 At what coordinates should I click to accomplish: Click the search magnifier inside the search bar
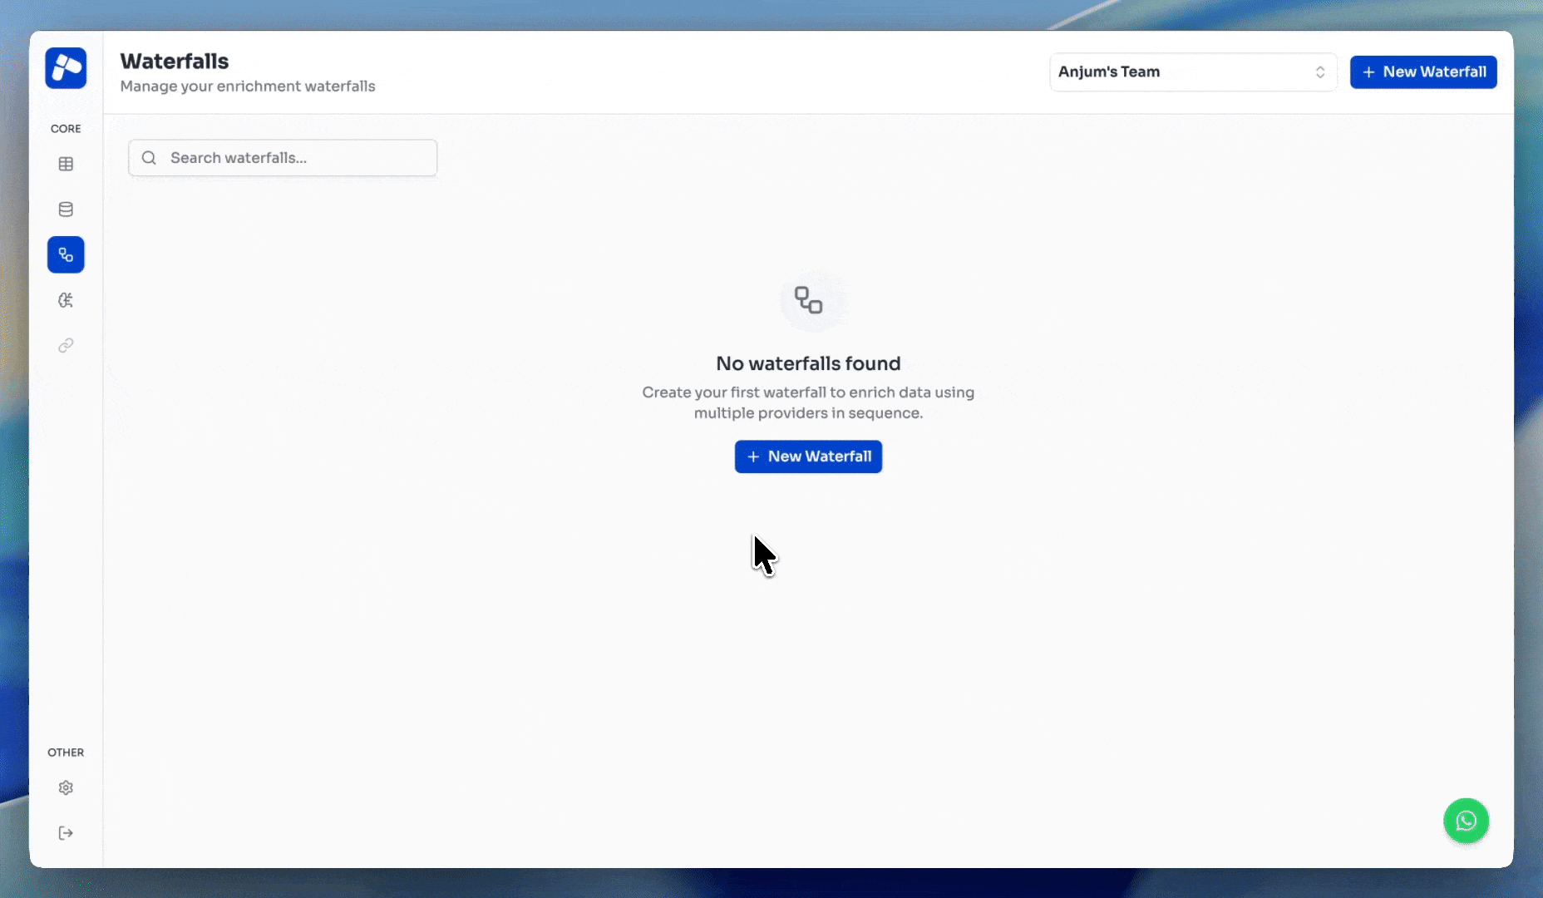[150, 158]
